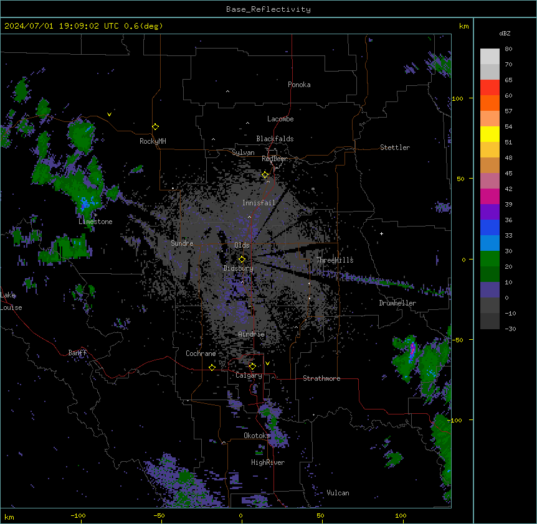The width and height of the screenshot is (537, 524).
Task: Click the white caret marker west of Lacombe
Action: (x=247, y=123)
